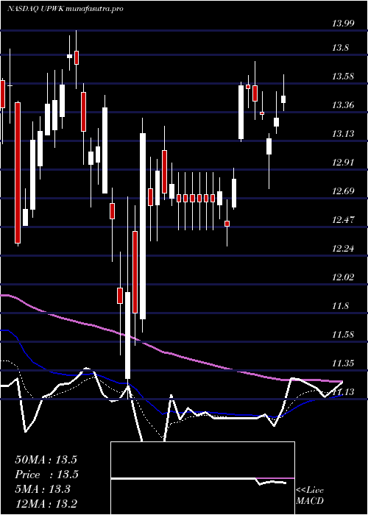Click the NASDAQ UPWK munafasutra.pro title text
The image size is (368, 515).
65,9
